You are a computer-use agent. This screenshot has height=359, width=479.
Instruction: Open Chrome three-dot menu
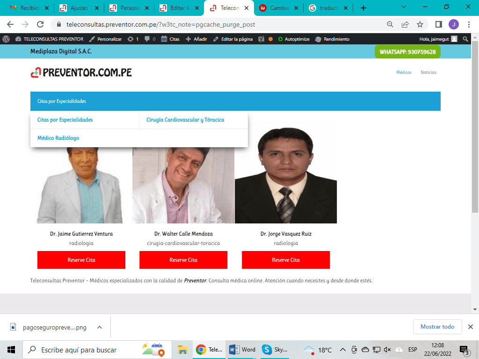[469, 24]
